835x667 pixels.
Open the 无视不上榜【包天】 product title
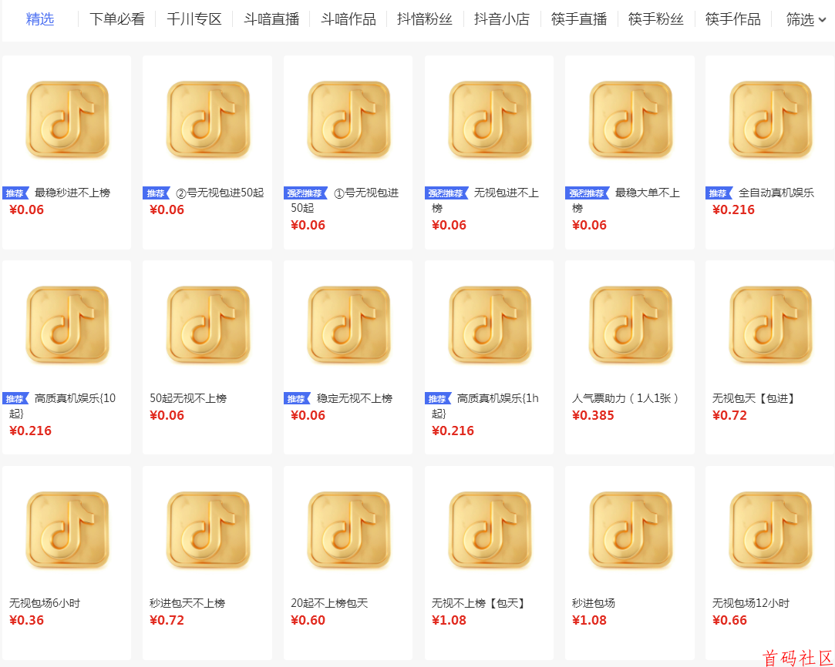coord(478,603)
